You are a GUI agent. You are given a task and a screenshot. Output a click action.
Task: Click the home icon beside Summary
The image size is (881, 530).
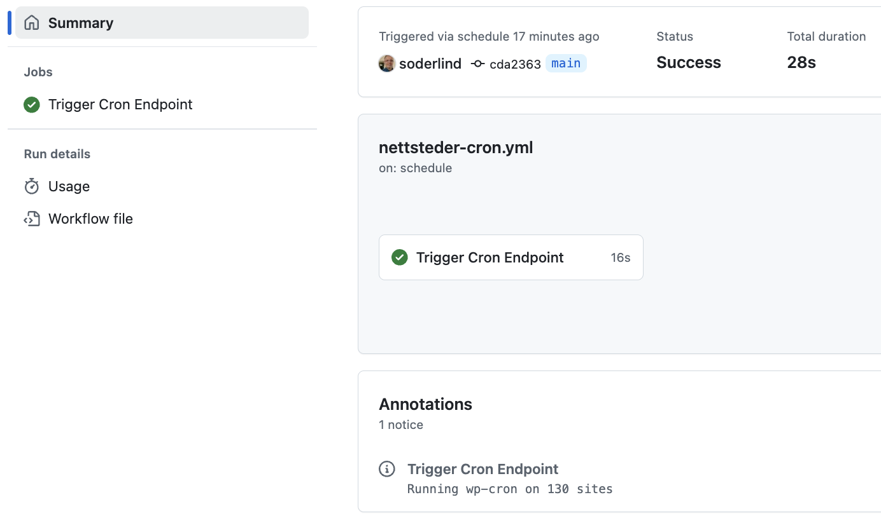(31, 22)
